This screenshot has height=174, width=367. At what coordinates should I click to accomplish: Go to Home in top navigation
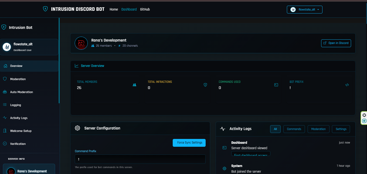coord(114,9)
